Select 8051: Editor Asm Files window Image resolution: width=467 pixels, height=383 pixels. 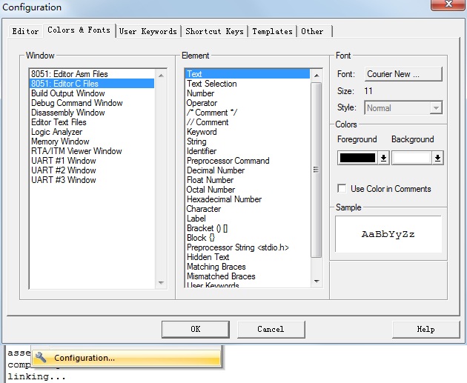click(69, 74)
